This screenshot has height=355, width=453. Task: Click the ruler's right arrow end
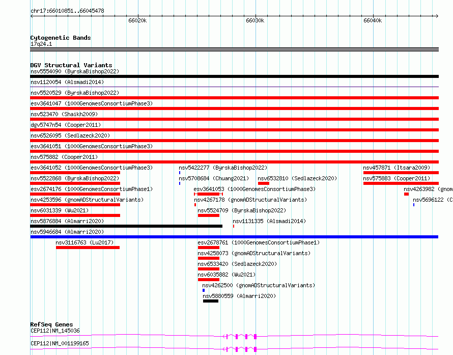(437, 16)
